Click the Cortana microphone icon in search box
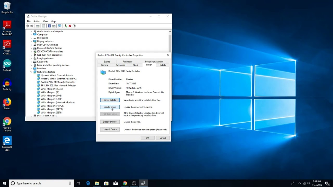The width and height of the screenshot is (333, 187). click(70, 183)
